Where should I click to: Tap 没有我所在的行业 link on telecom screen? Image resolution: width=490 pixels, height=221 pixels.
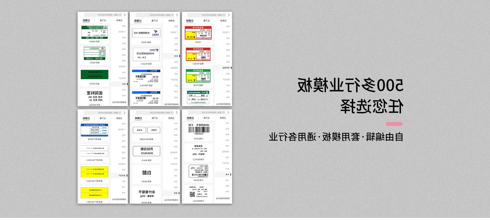click(171, 104)
